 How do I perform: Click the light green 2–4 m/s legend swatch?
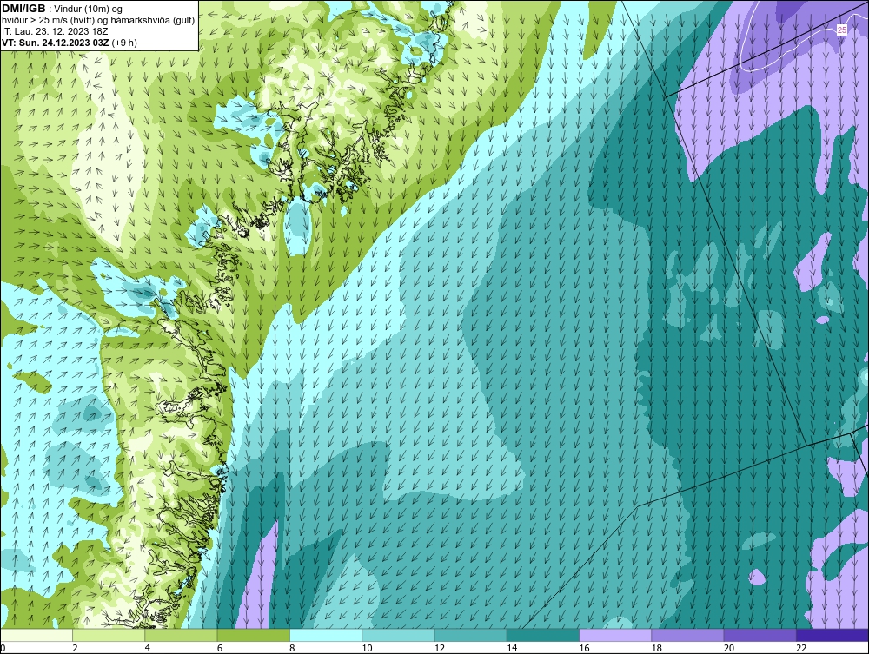[109, 635]
